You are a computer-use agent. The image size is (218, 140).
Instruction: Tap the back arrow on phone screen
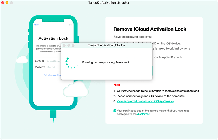click(x=37, y=25)
